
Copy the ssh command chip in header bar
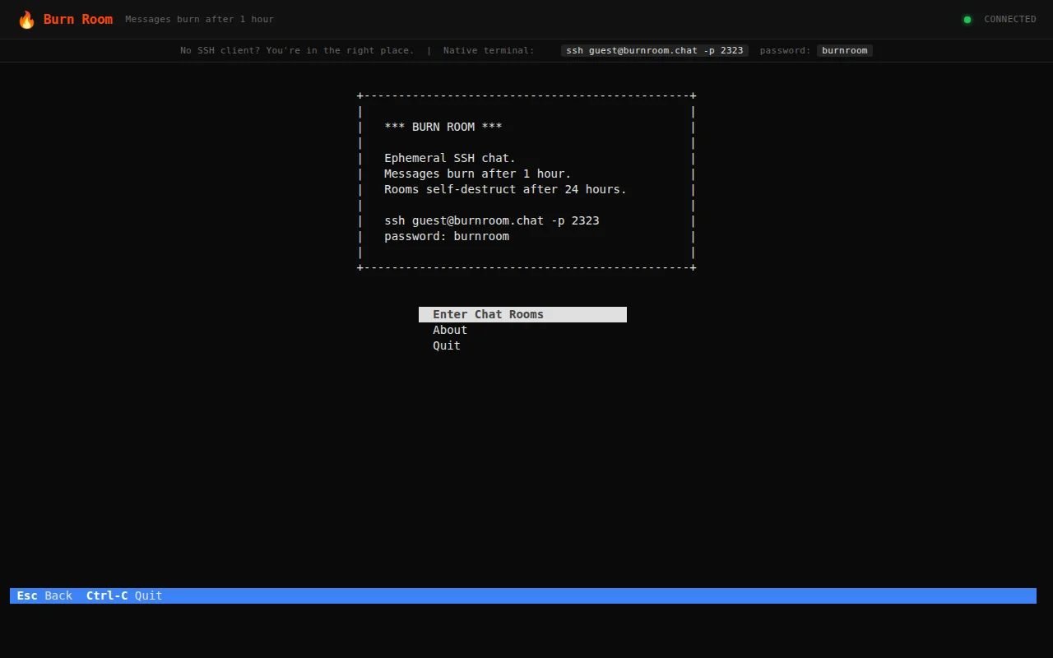(655, 50)
